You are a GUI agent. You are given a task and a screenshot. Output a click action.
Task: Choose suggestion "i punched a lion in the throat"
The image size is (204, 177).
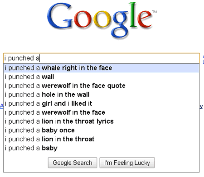click(x=101, y=139)
